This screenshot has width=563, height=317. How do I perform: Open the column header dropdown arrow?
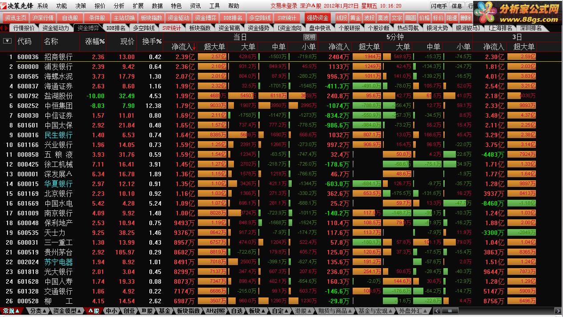[7, 41]
